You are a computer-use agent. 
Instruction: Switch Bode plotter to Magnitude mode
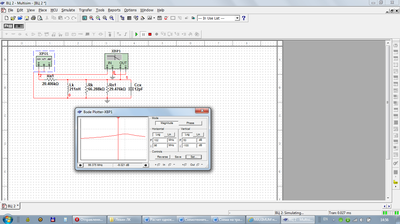pyautogui.click(x=167, y=123)
